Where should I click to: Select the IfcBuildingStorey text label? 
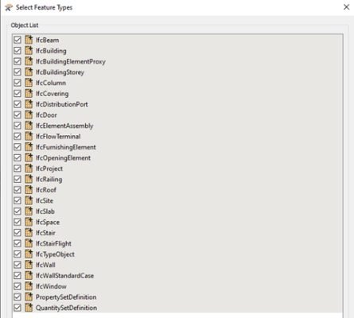60,72
